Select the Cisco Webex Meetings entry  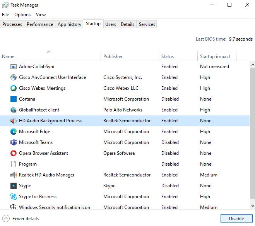pos(125,88)
